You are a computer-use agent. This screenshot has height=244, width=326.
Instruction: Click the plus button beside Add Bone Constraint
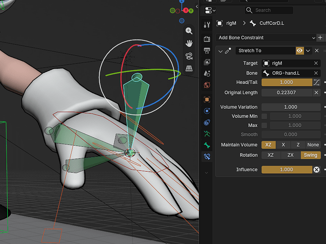coord(320,38)
